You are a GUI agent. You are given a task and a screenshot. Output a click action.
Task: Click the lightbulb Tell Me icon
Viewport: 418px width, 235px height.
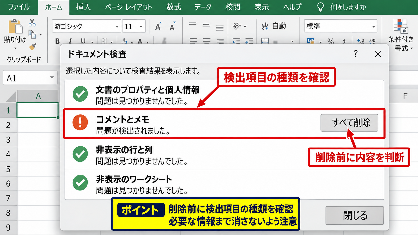(320, 7)
